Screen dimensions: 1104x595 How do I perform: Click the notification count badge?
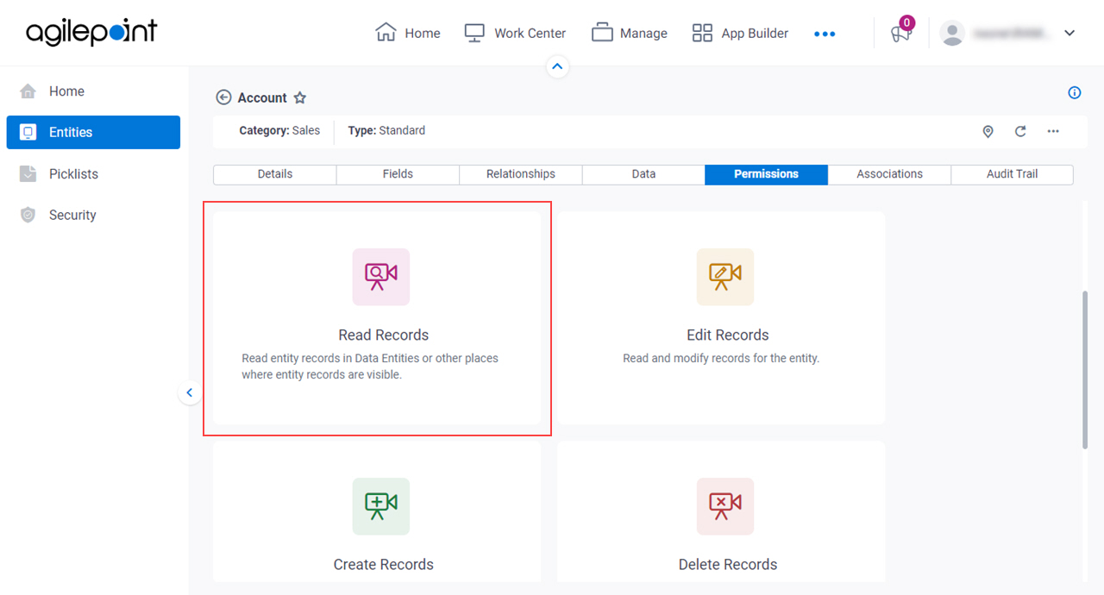[x=906, y=22]
